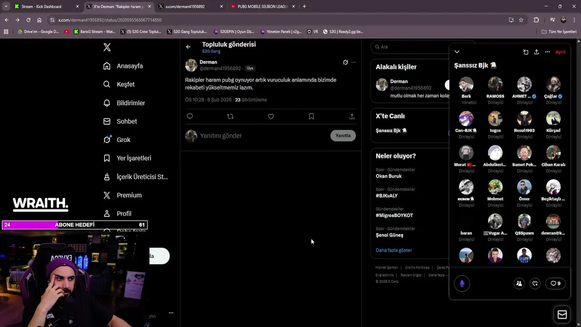
Task: Open trending hashtag #BJKvALY
Action: [387, 196]
